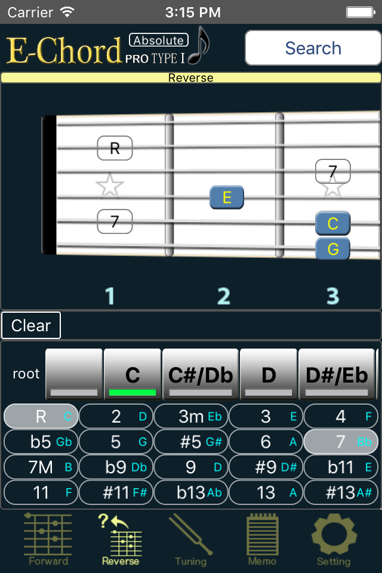Screen dimensions: 382x573
Task: Open the Setting gear tab
Action: [x=334, y=540]
